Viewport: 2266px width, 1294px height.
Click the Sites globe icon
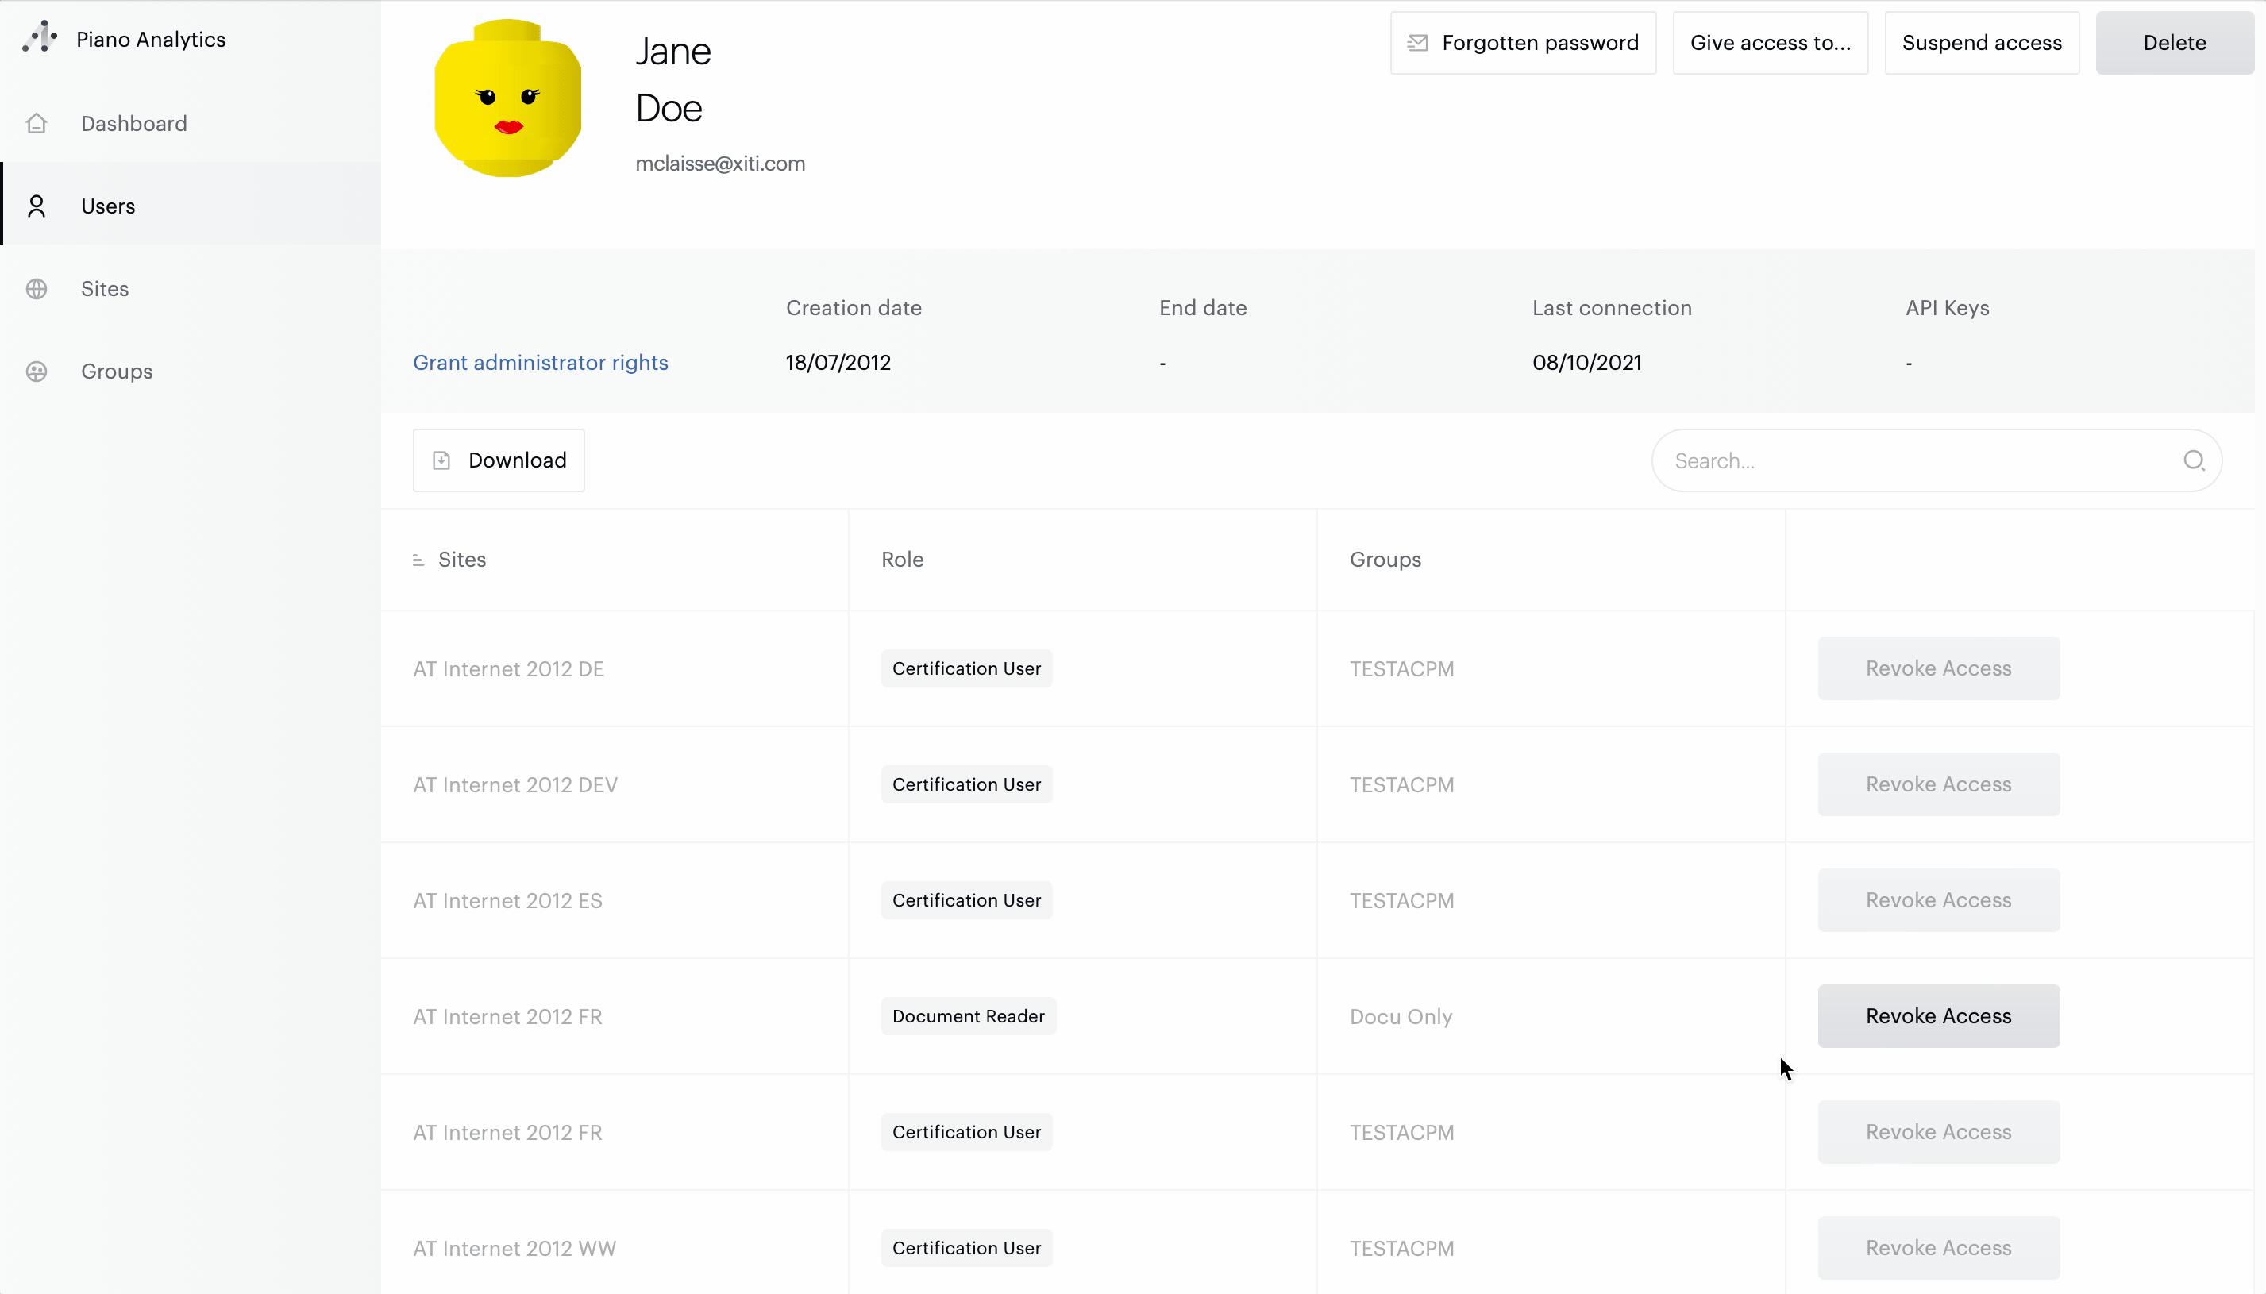(37, 289)
